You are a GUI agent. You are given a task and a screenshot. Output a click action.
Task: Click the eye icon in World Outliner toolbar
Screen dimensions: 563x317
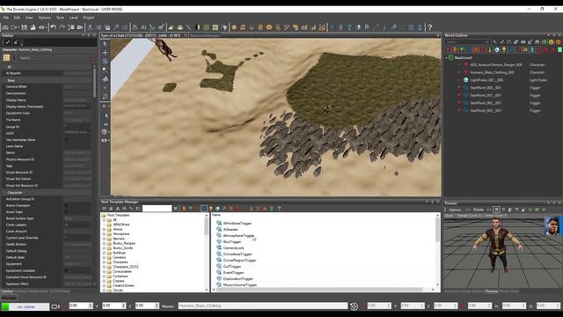(x=523, y=42)
